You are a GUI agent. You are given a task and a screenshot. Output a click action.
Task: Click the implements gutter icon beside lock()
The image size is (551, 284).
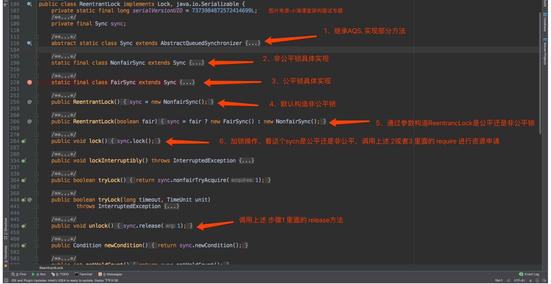click(24, 141)
